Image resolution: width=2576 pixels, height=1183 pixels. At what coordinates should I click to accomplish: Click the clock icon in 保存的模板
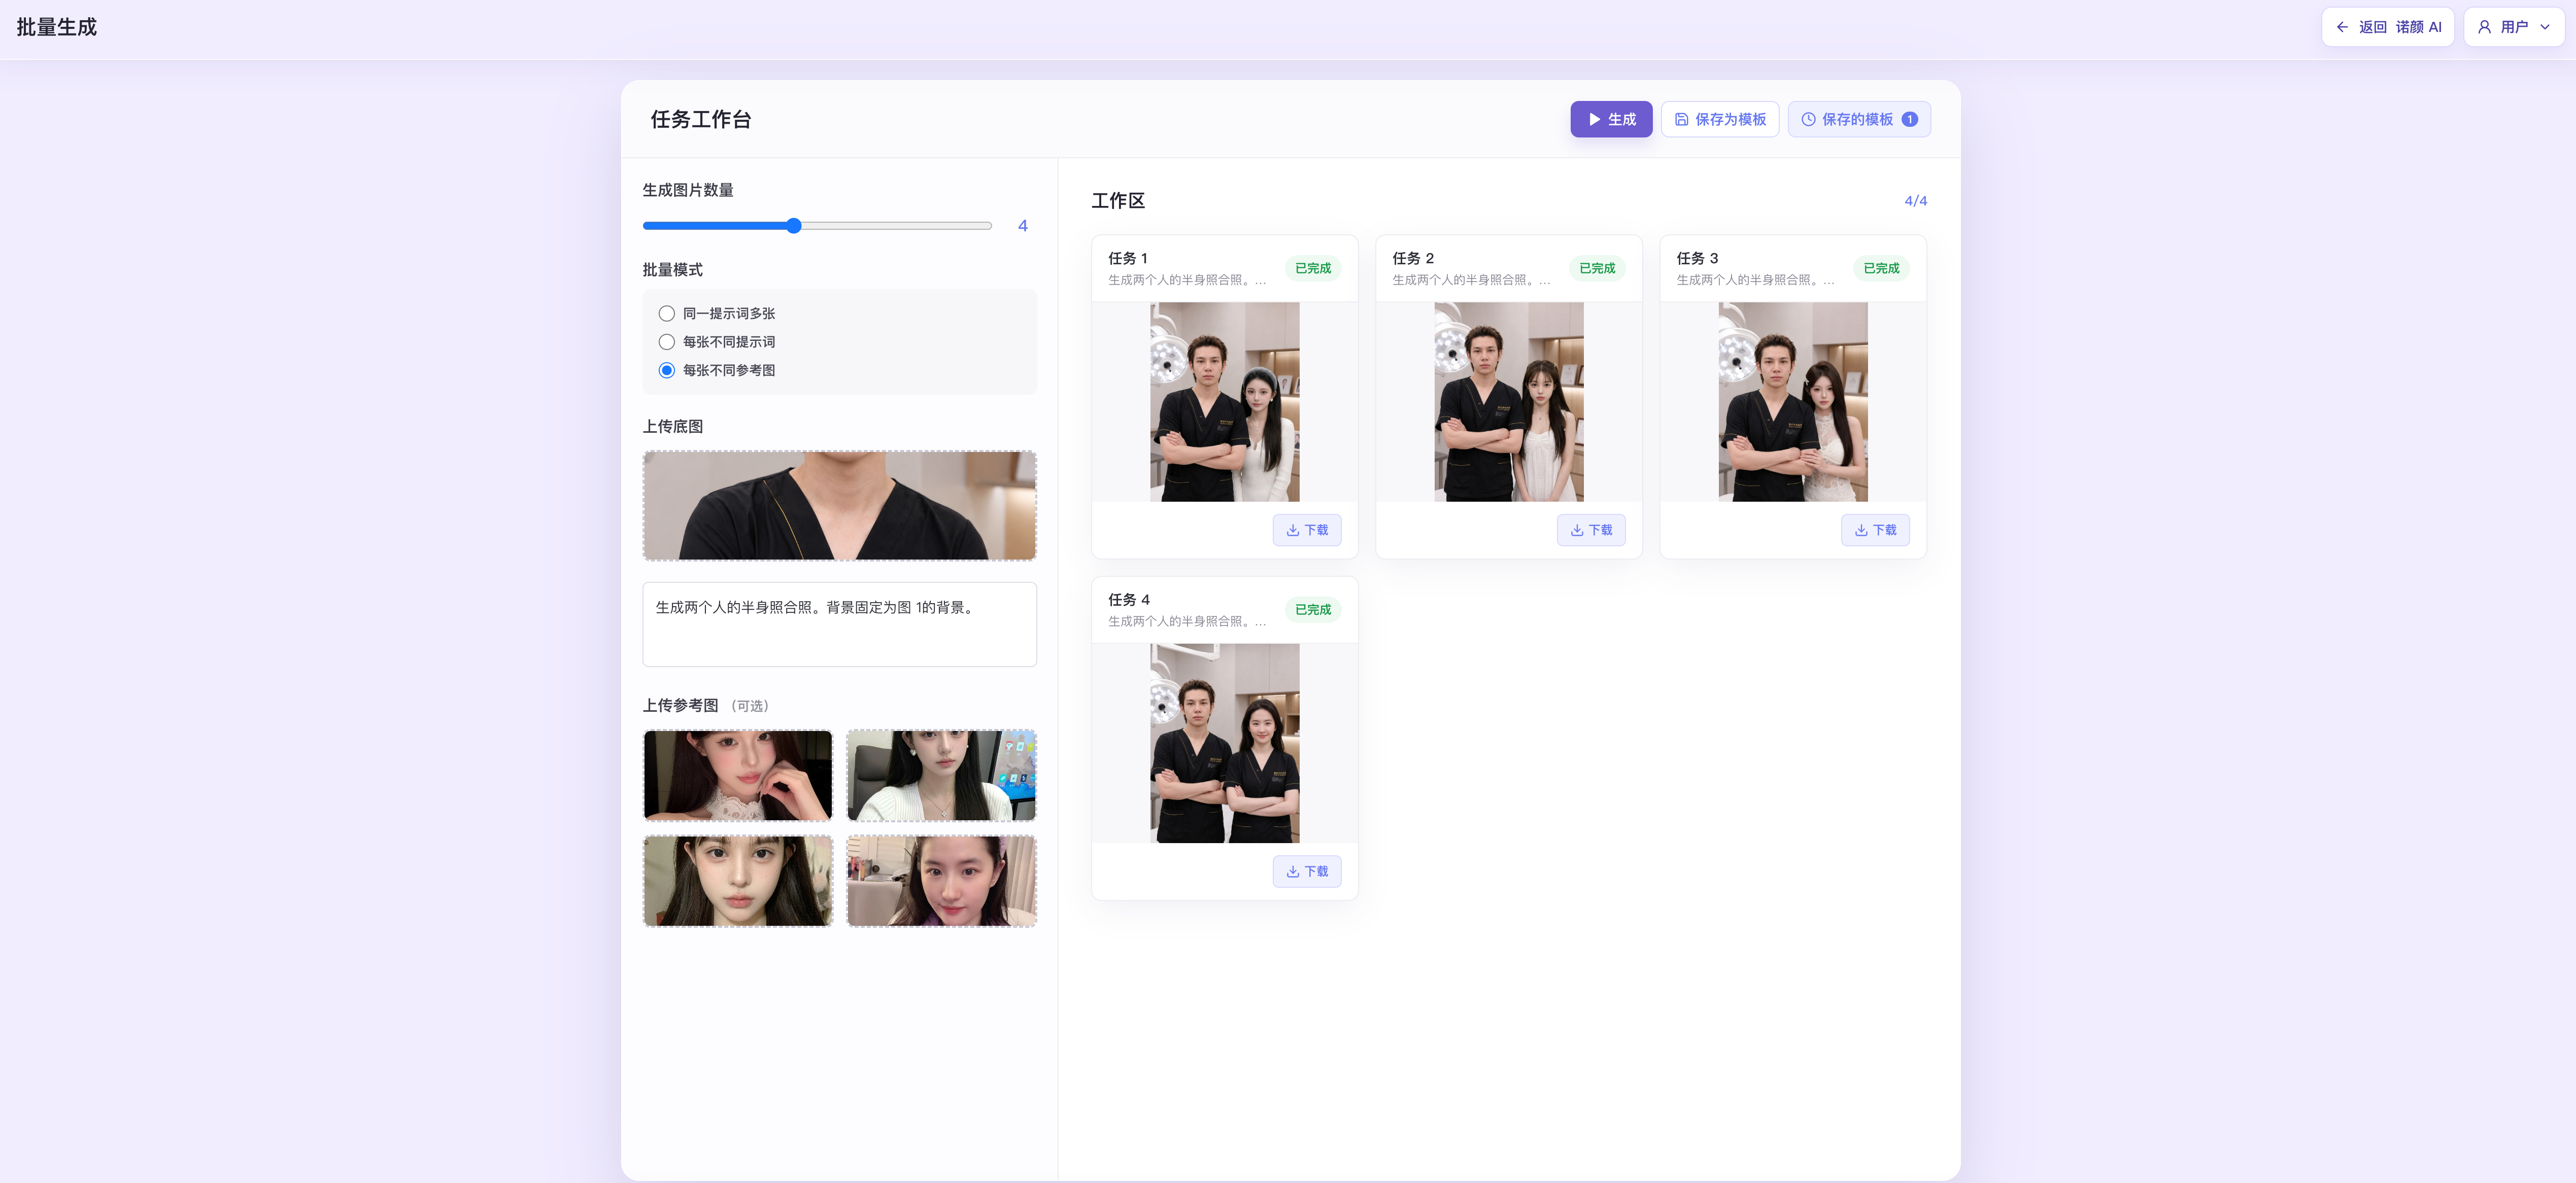(x=1808, y=119)
